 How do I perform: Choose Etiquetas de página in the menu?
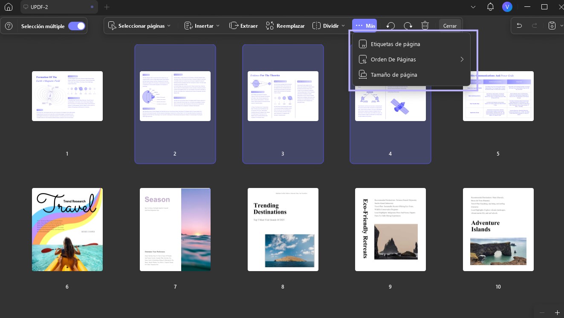click(x=411, y=44)
